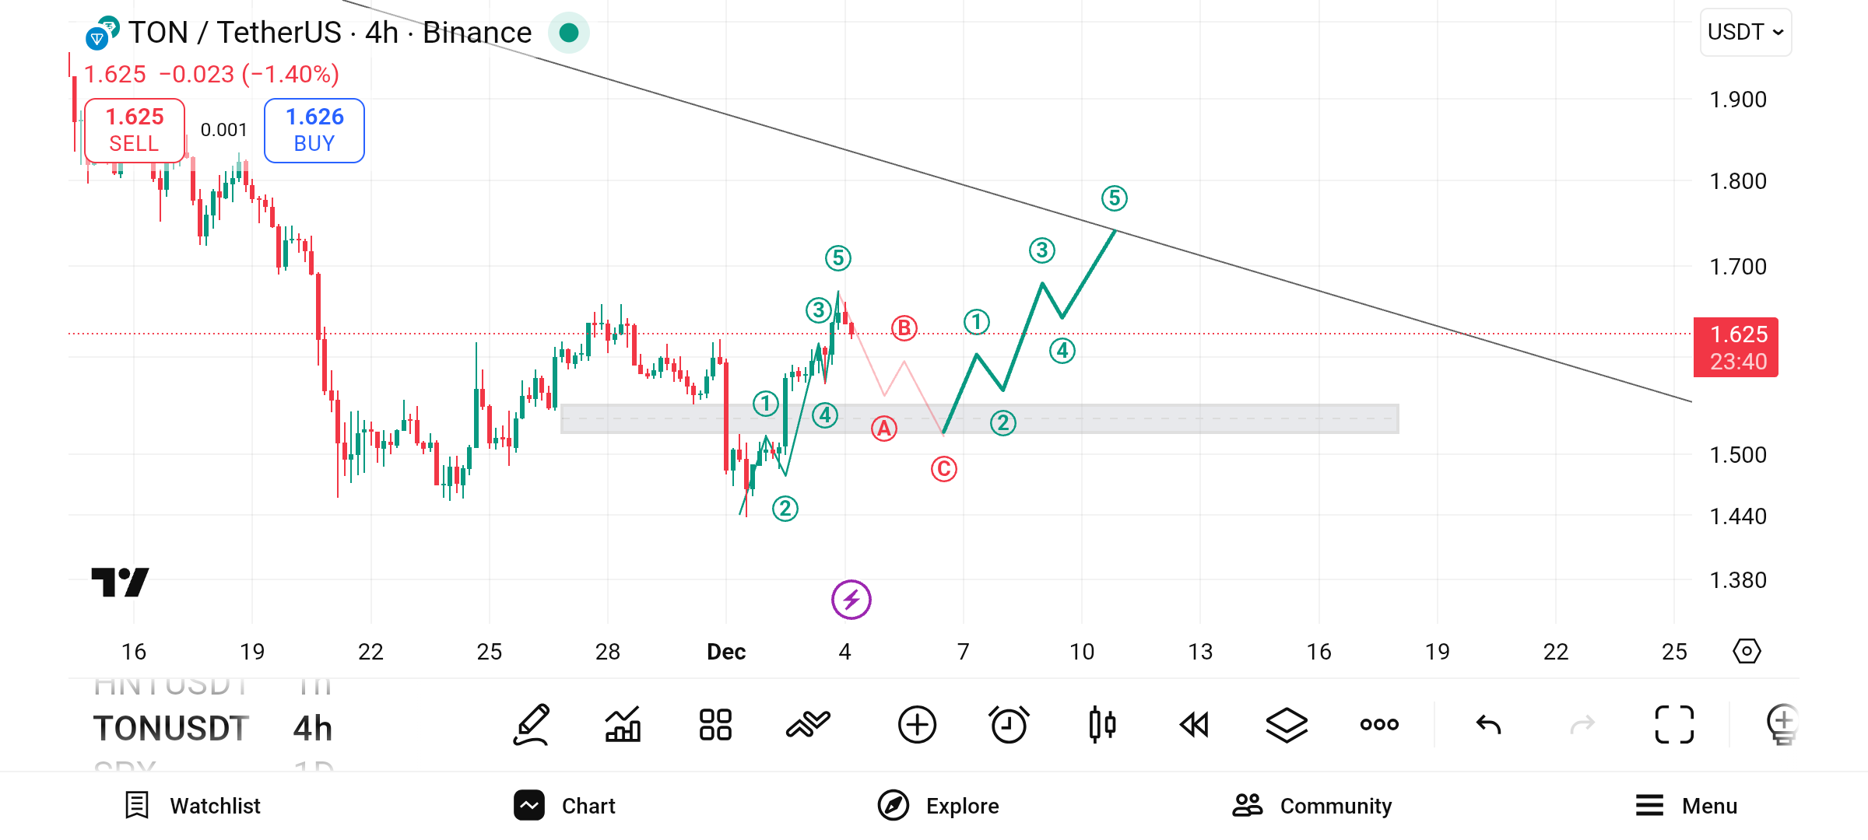Create an alert with the alarm clock icon

(x=1009, y=725)
